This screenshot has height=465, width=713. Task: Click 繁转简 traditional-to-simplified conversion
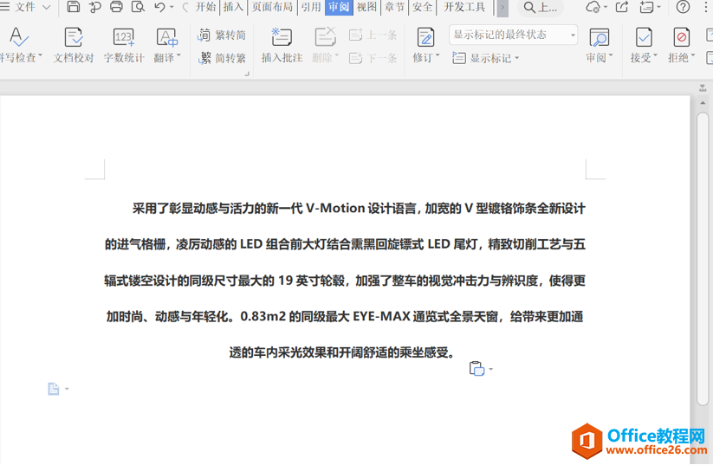pyautogui.click(x=223, y=35)
